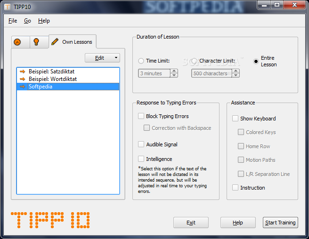
Task: Open the File menu
Action: [x=13, y=21]
